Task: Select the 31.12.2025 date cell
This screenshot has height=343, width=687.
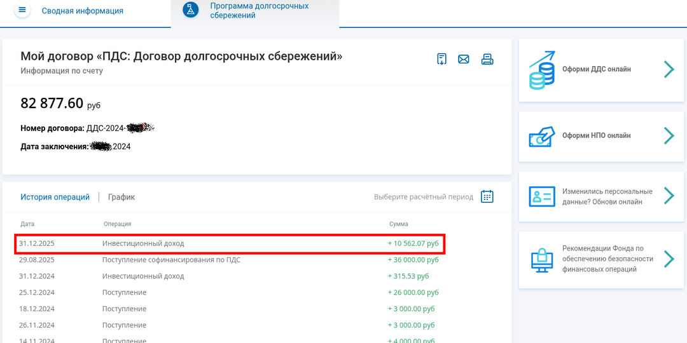Action: (37, 243)
